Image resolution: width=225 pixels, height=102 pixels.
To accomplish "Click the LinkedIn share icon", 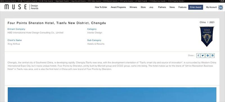I will 213,55.
